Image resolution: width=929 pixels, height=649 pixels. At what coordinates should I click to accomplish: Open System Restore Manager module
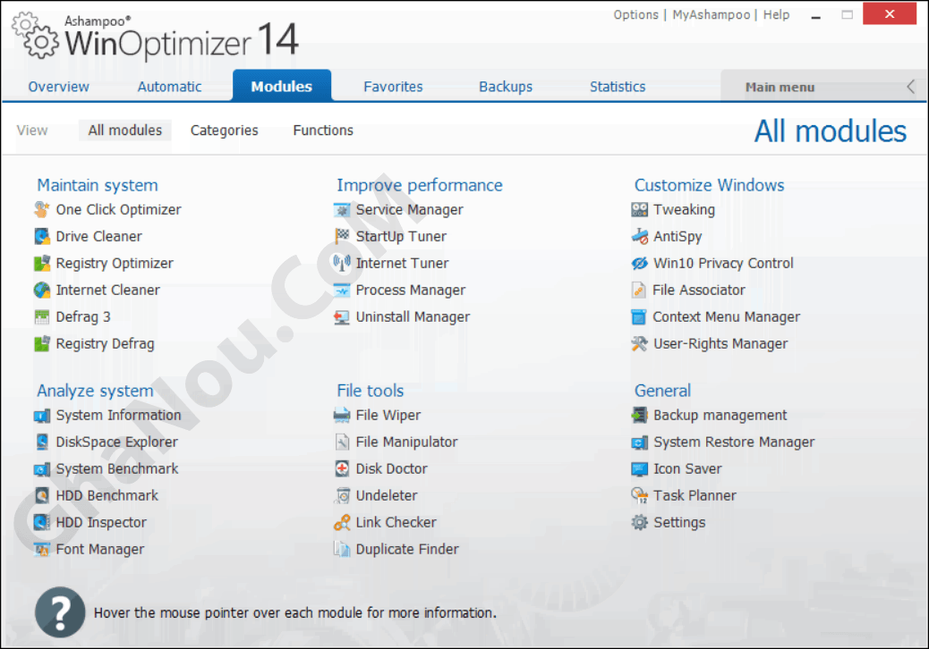(x=734, y=442)
